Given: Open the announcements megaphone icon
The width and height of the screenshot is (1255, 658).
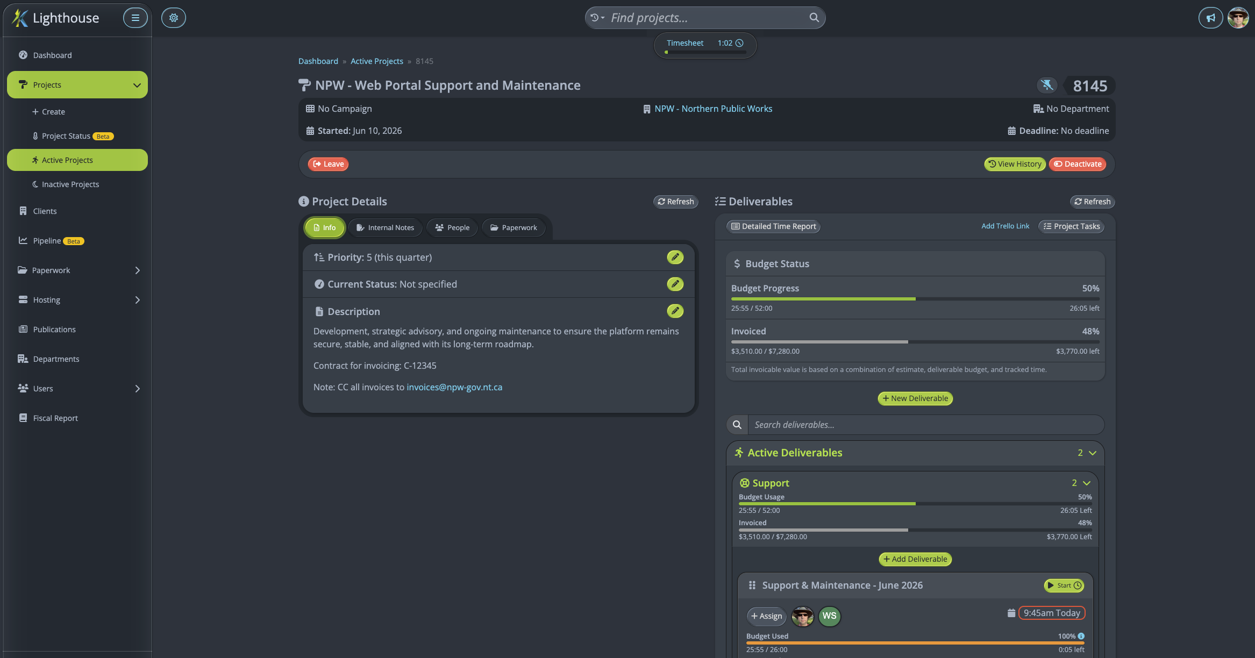Looking at the screenshot, I should point(1210,18).
